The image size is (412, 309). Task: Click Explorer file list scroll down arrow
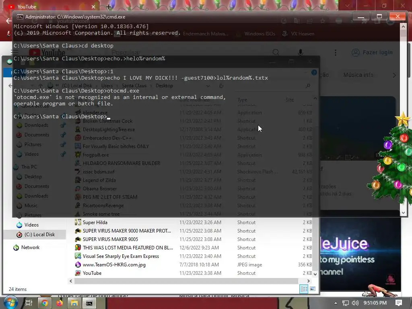315,274
